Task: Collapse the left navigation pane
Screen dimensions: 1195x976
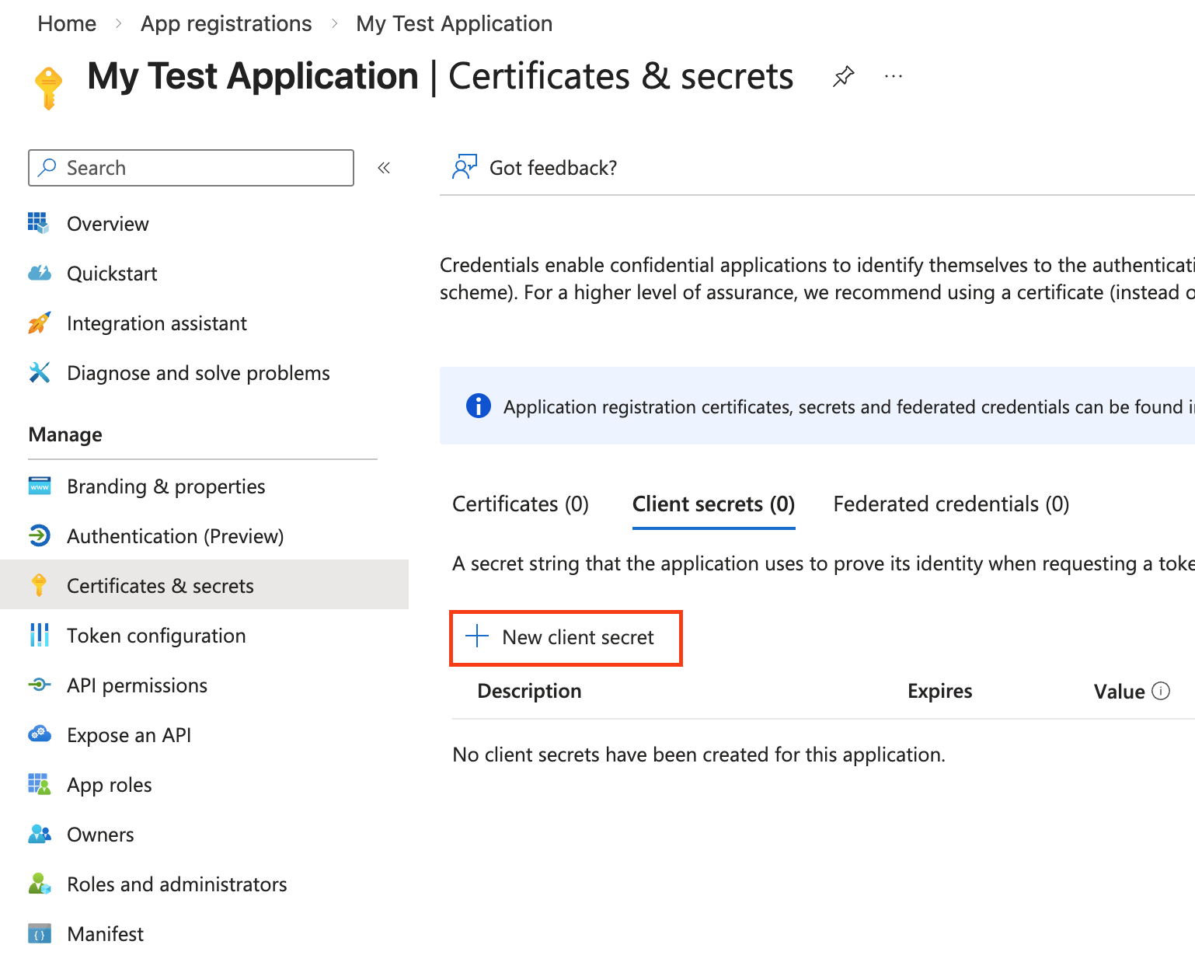Action: [383, 167]
